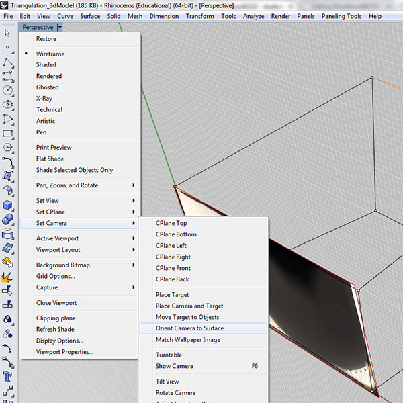Open the Analyze menu
The image size is (403, 403).
pos(253,16)
